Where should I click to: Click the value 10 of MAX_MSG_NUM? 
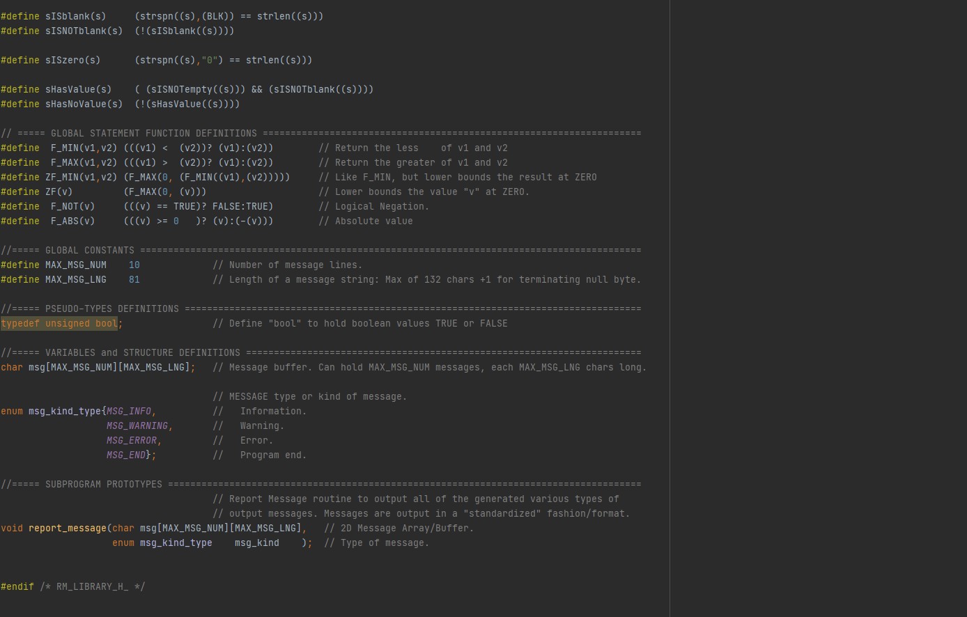(134, 265)
